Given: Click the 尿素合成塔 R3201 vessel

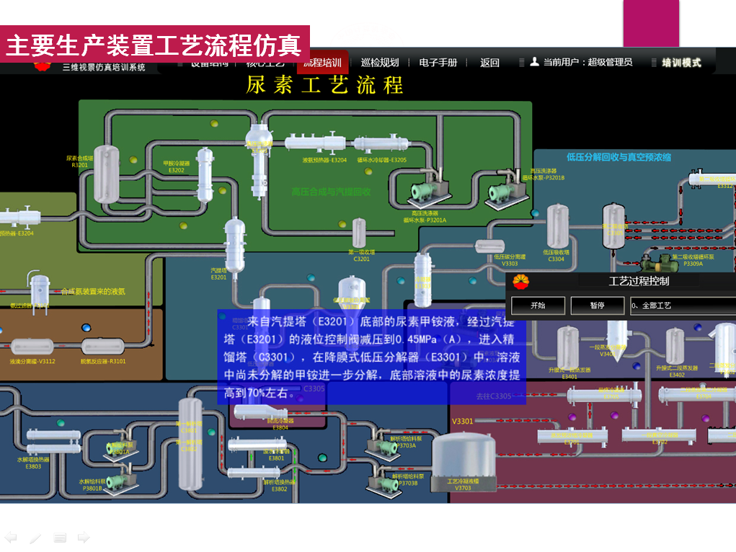Looking at the screenshot, I should pos(107,174).
